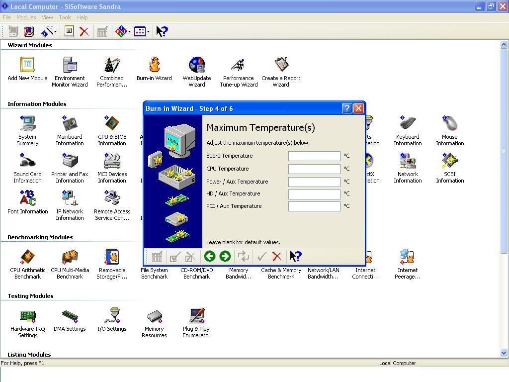Image resolution: width=509 pixels, height=382 pixels.
Task: Open the Help menu
Action: (82, 17)
